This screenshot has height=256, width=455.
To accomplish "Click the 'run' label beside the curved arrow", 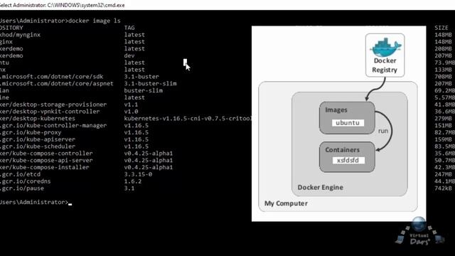I will click(x=383, y=131).
